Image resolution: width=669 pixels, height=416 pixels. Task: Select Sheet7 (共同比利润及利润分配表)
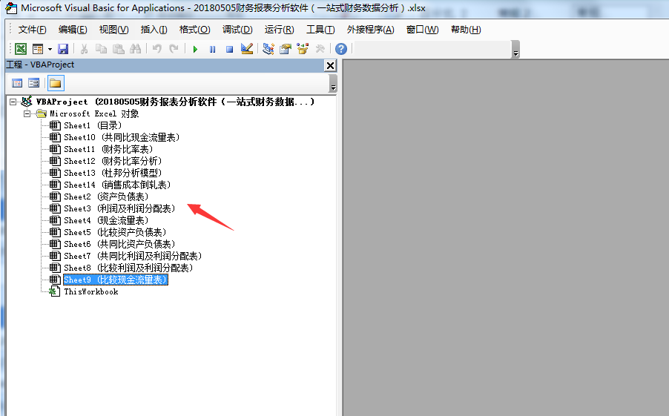coord(133,257)
